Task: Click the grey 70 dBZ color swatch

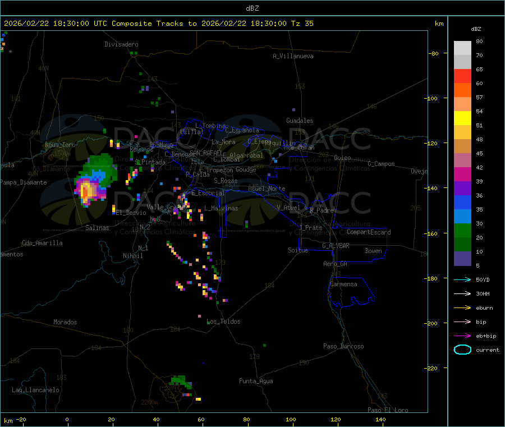Action: tap(462, 62)
